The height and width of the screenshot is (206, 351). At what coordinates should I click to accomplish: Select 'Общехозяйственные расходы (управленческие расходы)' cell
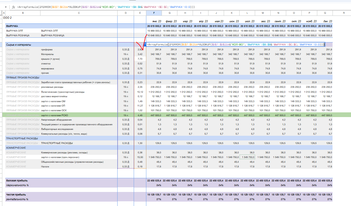[x=72, y=162]
